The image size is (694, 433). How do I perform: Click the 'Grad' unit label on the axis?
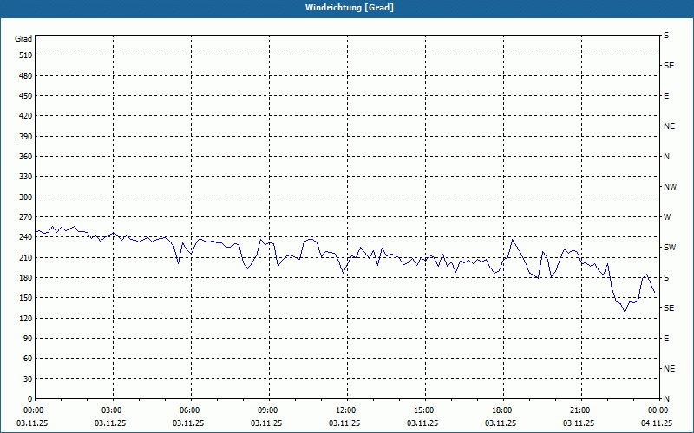coord(23,39)
